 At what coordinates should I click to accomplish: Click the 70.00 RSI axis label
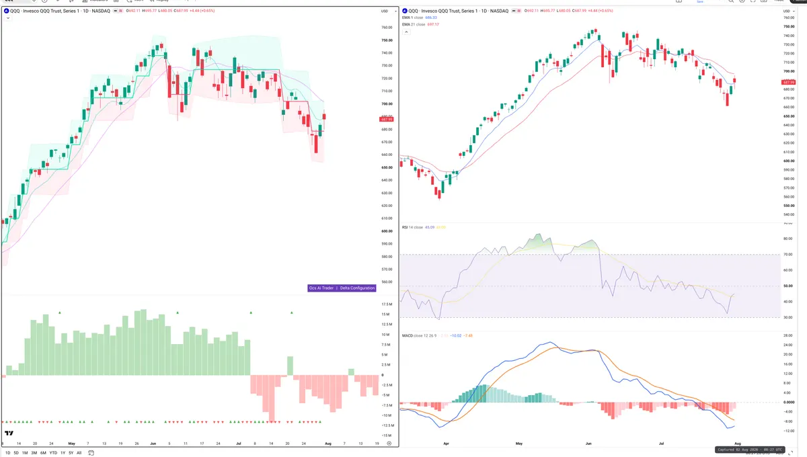(x=788, y=255)
